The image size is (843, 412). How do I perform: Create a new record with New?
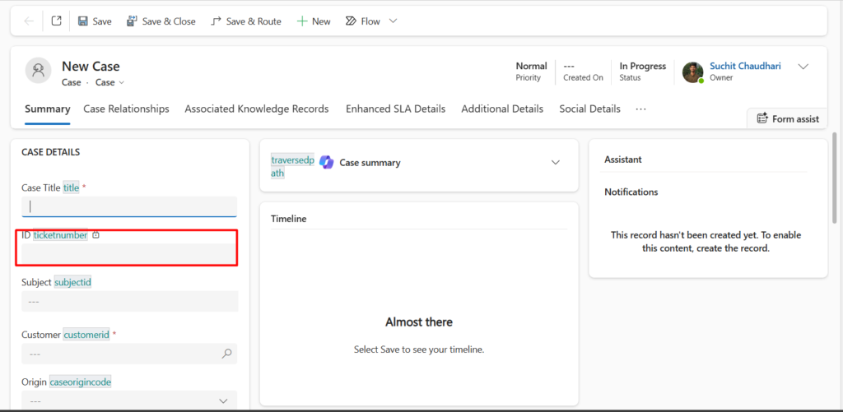[x=314, y=21]
